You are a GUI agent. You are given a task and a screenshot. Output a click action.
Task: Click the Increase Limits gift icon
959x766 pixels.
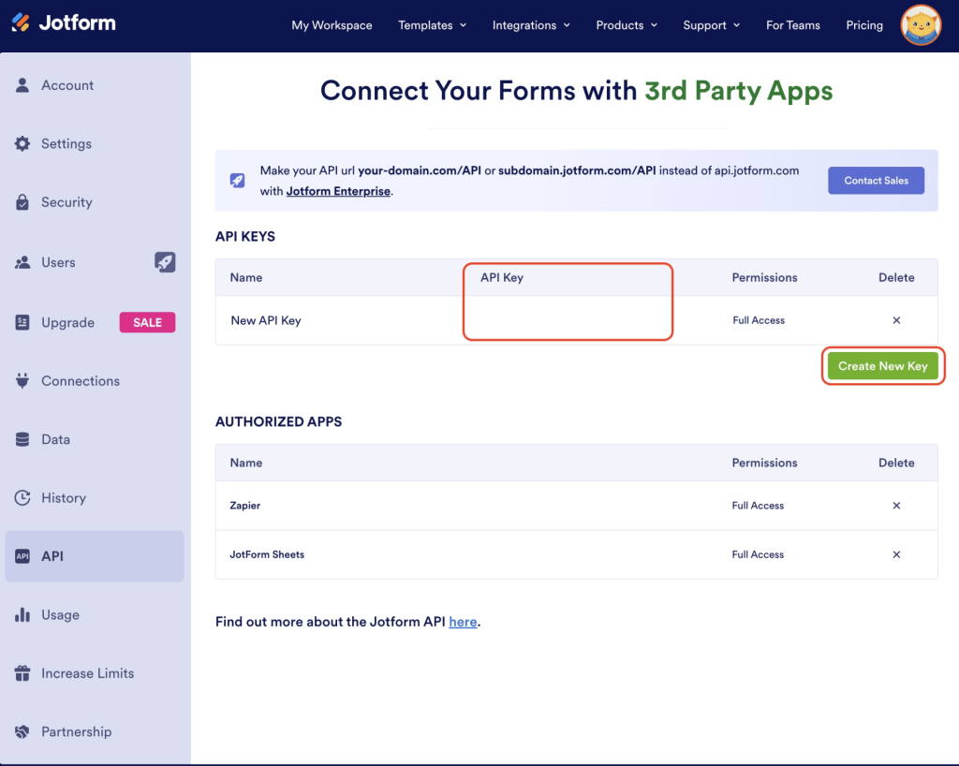(22, 673)
